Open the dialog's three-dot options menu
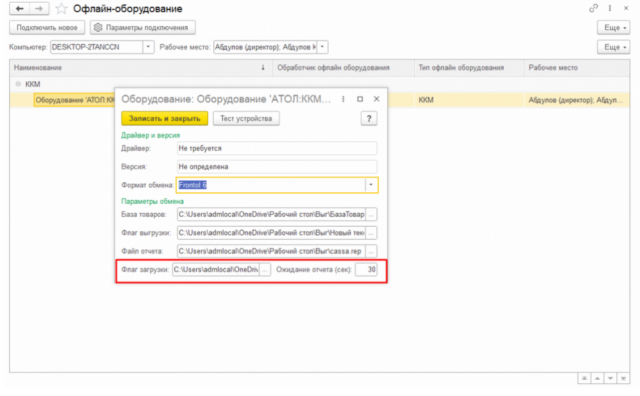This screenshot has height=396, width=640. tap(343, 99)
